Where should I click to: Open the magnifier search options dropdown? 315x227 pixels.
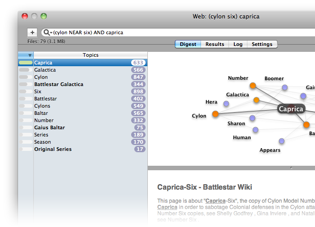point(48,32)
